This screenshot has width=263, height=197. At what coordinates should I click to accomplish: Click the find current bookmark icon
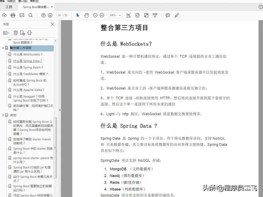(30, 33)
